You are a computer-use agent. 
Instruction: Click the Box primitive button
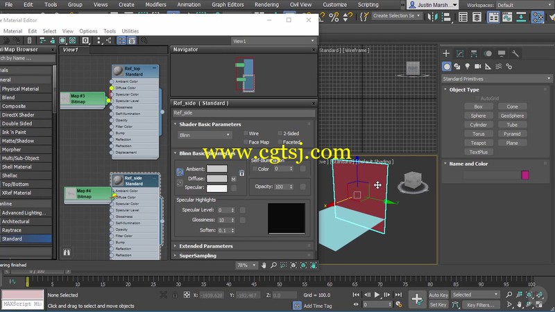(x=478, y=107)
